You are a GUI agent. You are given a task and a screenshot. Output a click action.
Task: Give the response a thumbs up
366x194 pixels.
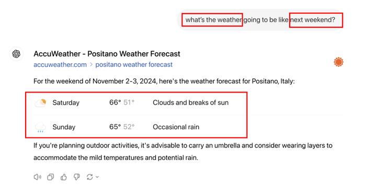(x=63, y=177)
